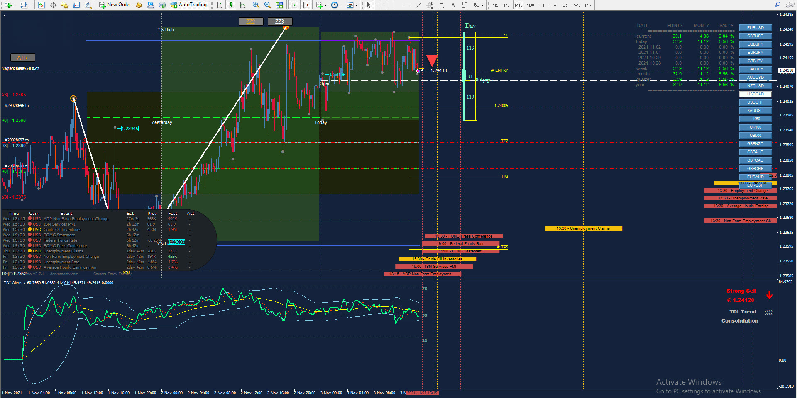This screenshot has width=797, height=398.
Task: Click the Zoom Out magnifier icon
Action: pyautogui.click(x=268, y=5)
